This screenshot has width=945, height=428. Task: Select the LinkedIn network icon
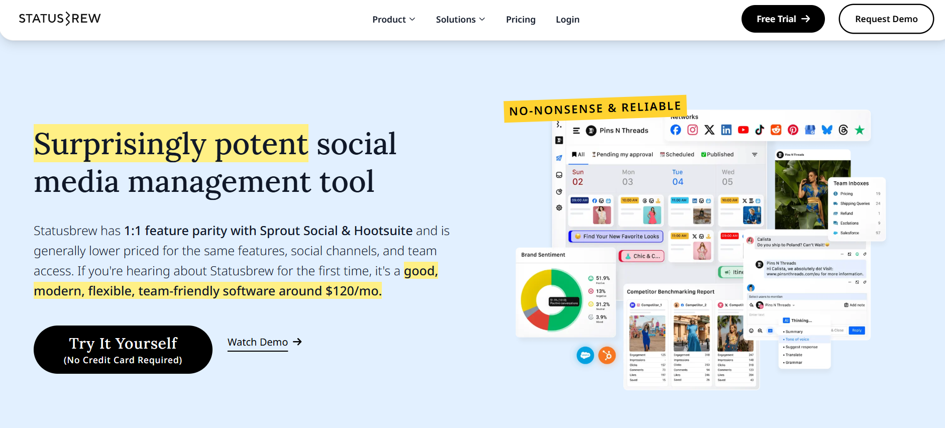(726, 130)
